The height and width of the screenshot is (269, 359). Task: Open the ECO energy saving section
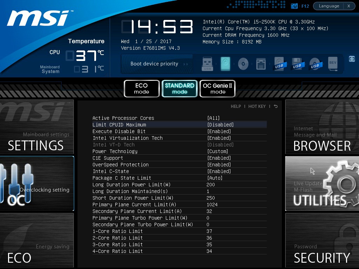point(36,240)
